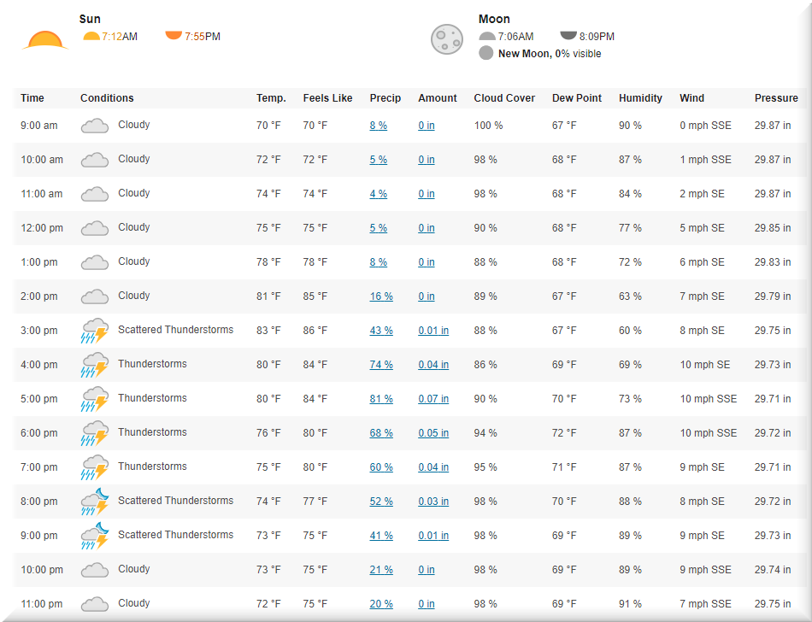
Task: Click the 5:00 pm thunderstorms icon
Action: pyautogui.click(x=94, y=399)
